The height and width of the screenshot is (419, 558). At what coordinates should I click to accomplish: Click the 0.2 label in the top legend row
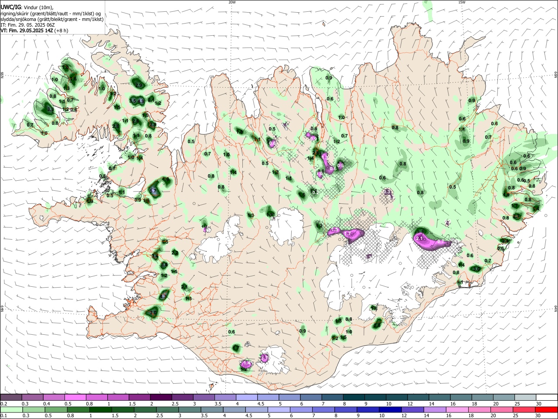pyautogui.click(x=3, y=404)
